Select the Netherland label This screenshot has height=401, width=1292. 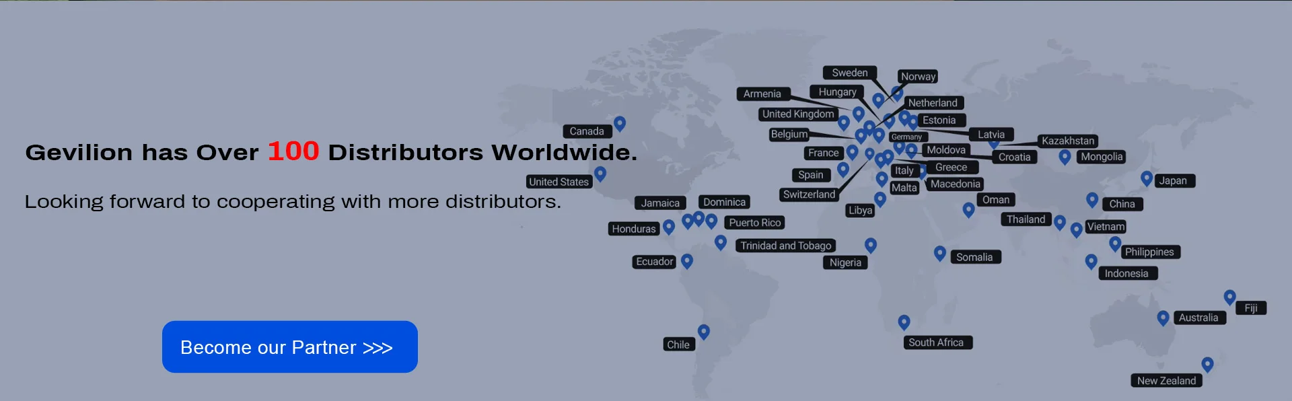click(933, 103)
